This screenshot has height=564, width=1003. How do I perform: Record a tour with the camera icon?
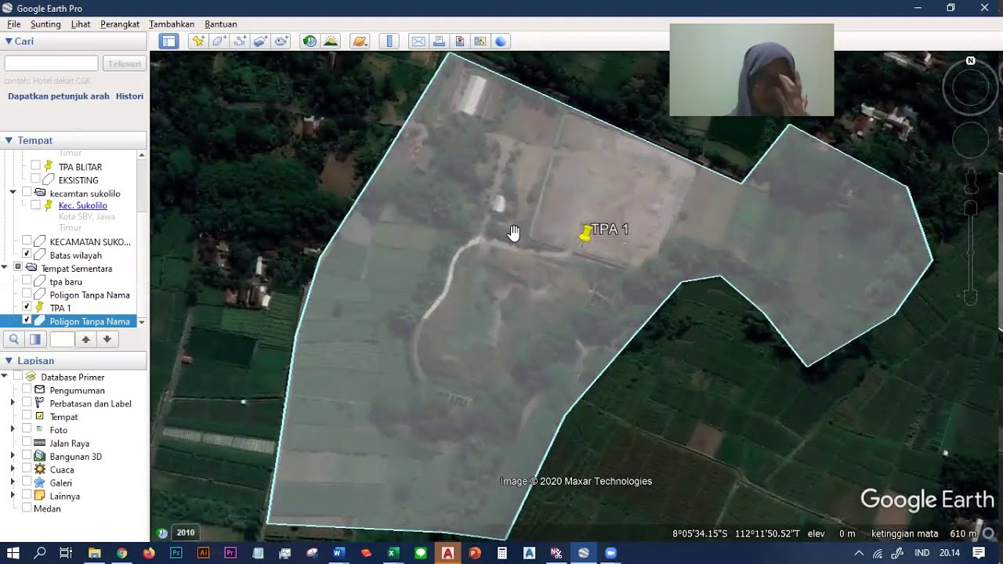click(281, 41)
